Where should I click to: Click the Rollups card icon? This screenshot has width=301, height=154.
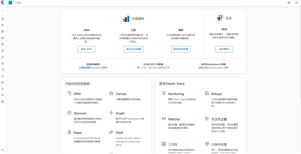coord(207,93)
